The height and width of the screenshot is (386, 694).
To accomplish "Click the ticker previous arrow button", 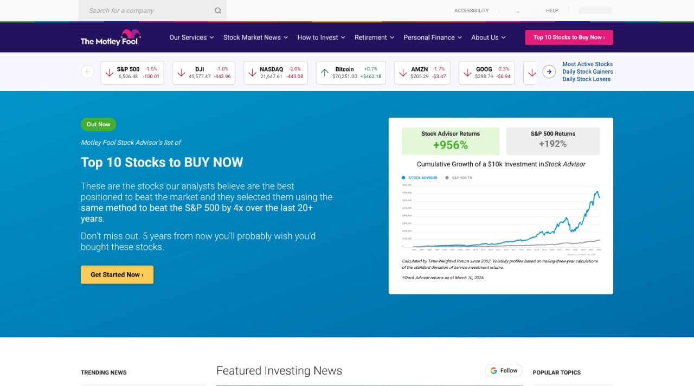I will tap(87, 72).
